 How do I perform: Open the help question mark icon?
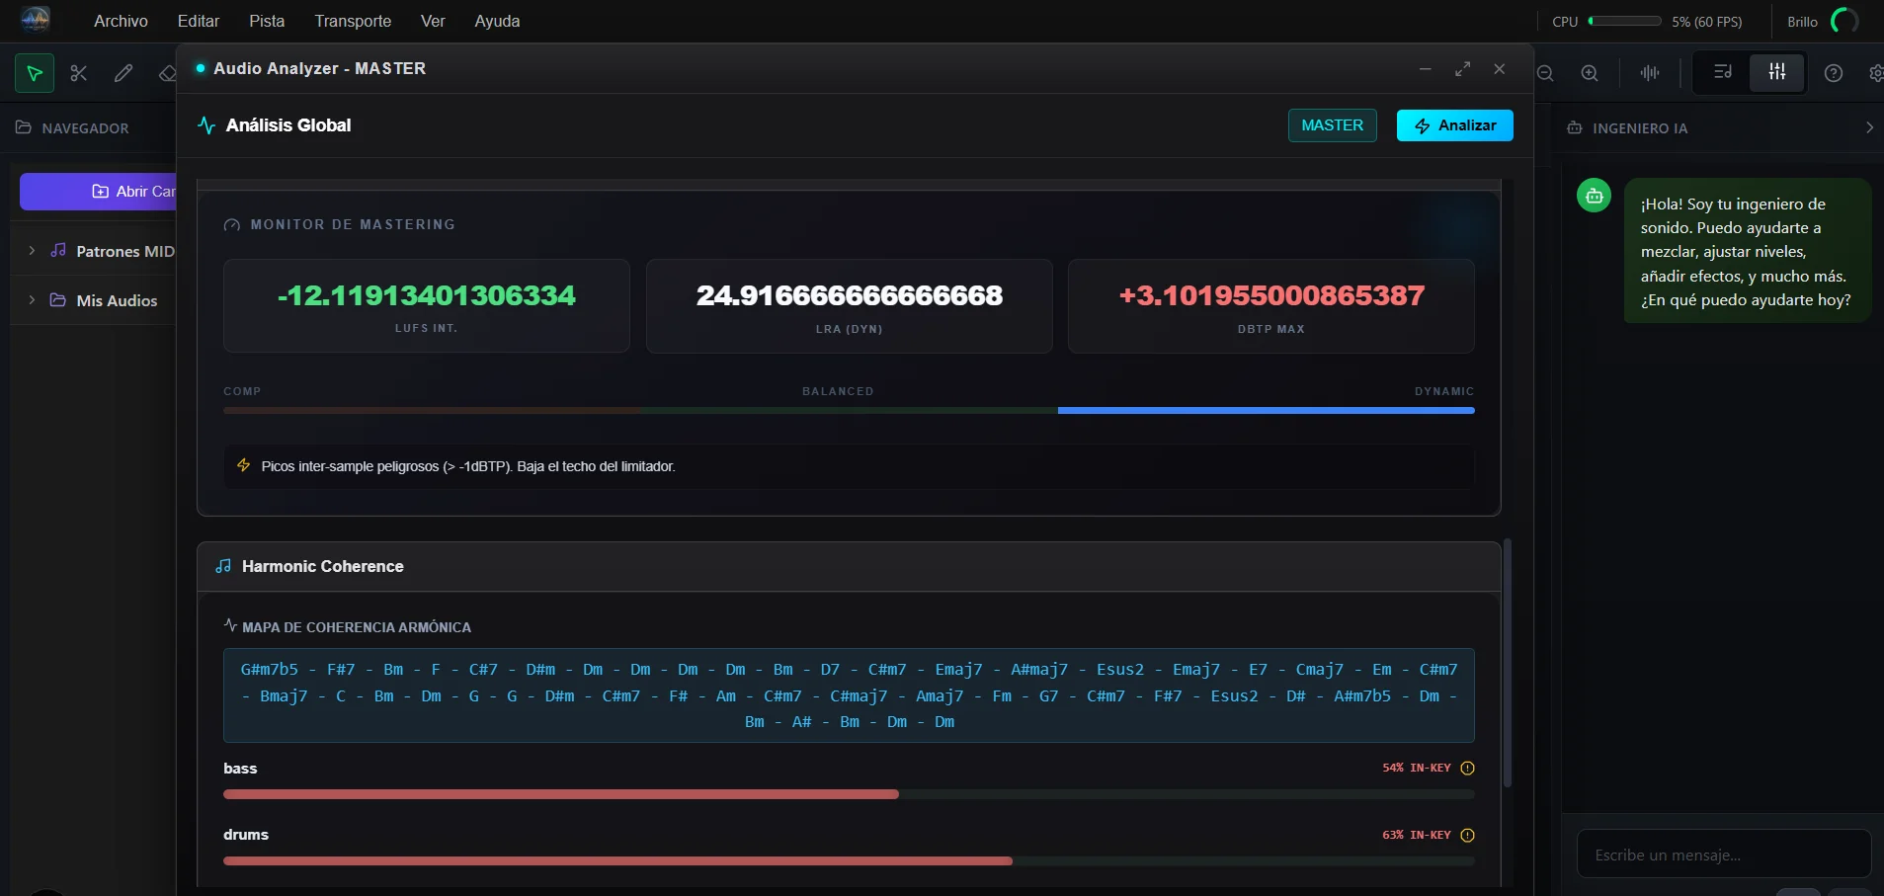click(x=1834, y=73)
